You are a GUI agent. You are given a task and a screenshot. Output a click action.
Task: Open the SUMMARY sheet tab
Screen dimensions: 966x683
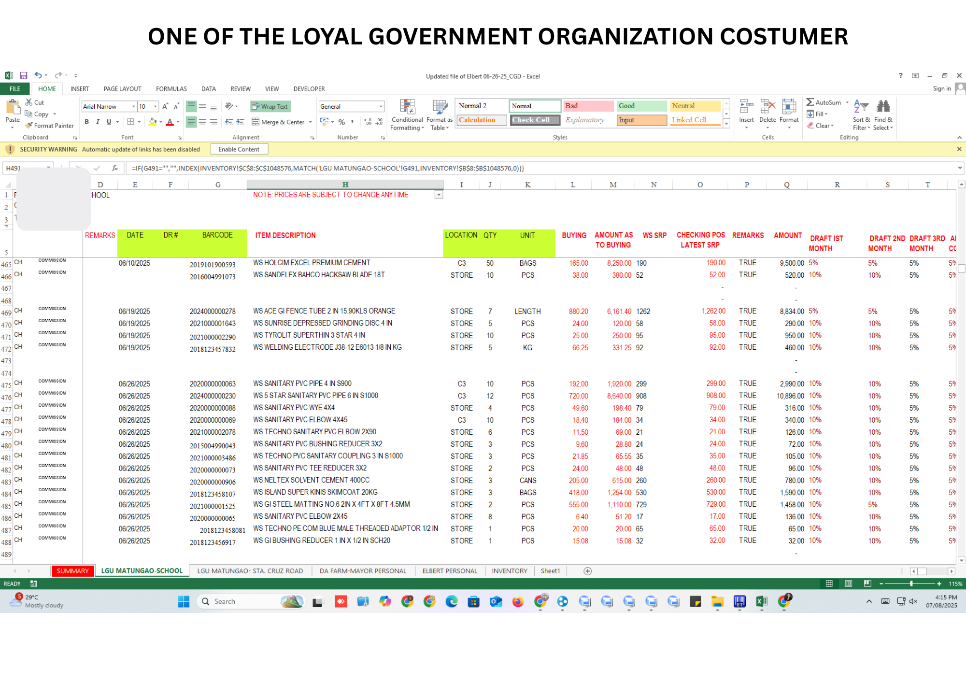(72, 571)
